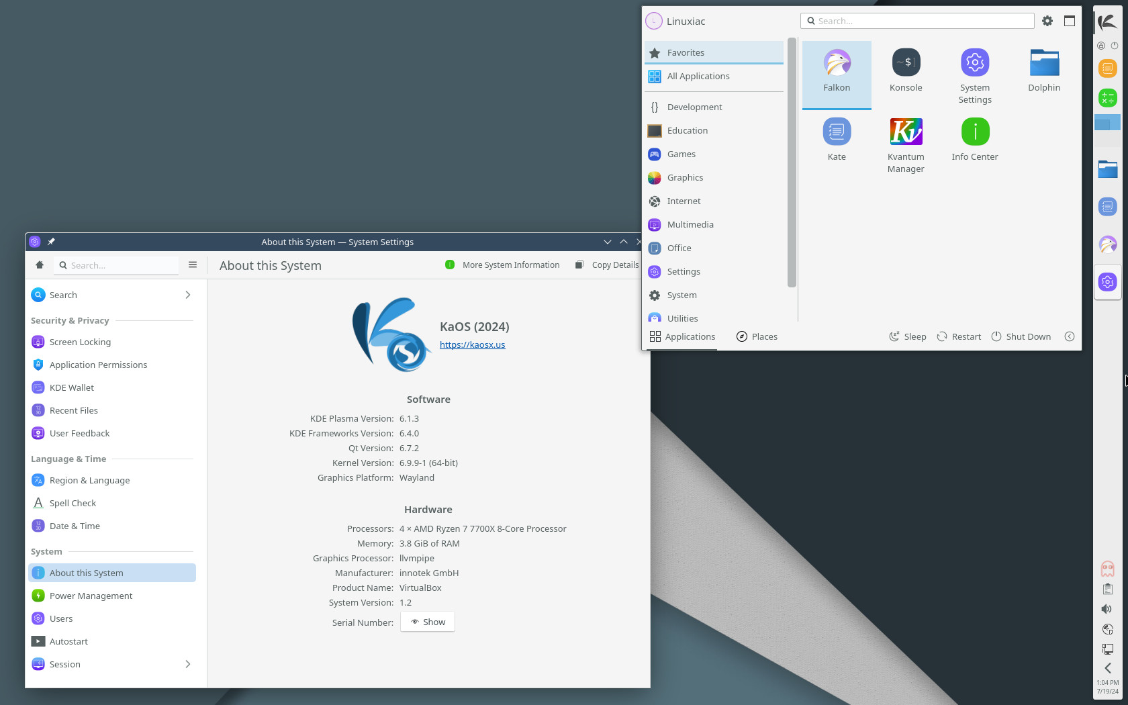Click the home icon in System Settings
1128x705 pixels.
click(x=40, y=265)
